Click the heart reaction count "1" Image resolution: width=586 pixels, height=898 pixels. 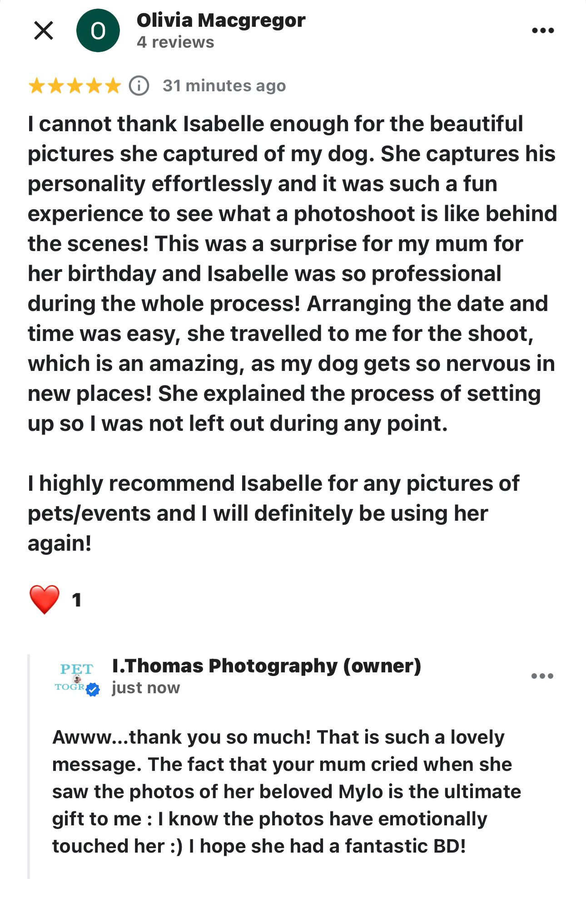76,600
